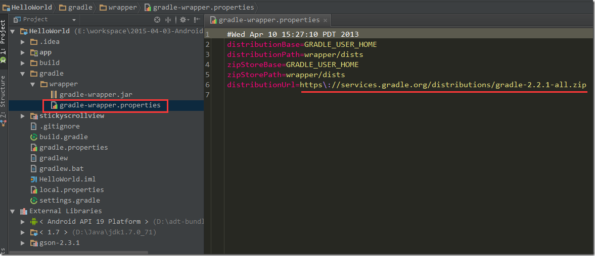Expand the app module folder

23,52
